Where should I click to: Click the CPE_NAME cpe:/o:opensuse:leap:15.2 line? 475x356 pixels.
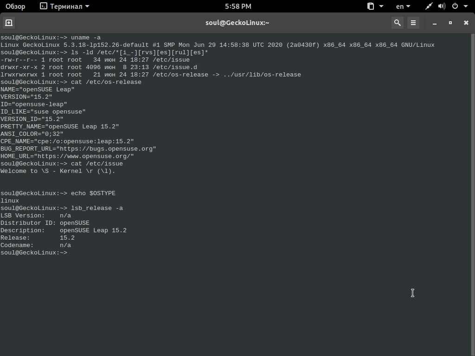67,141
